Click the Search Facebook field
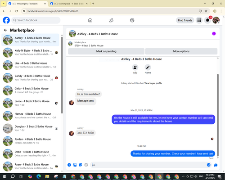Viewport: 225px width, 180px height. click(x=36, y=20)
